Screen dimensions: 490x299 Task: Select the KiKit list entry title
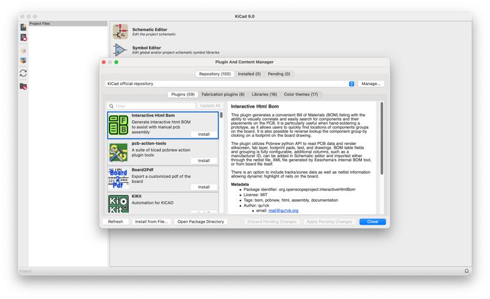pos(137,196)
